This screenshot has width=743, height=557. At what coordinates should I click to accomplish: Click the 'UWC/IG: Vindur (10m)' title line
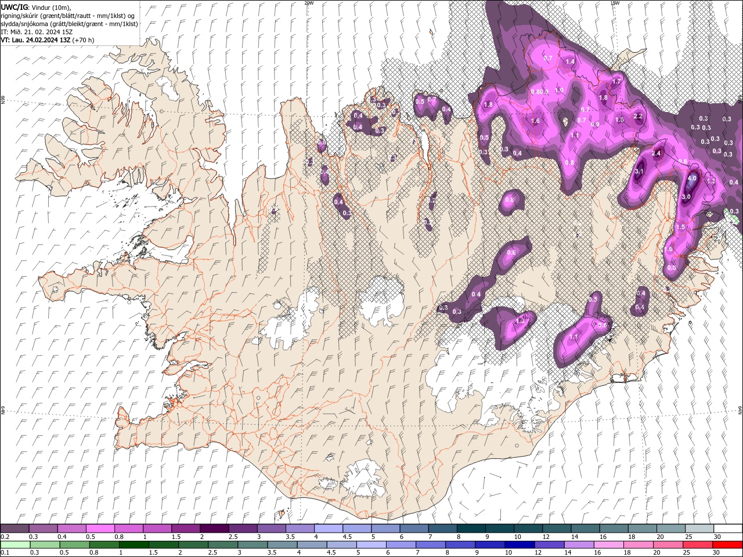37,7
